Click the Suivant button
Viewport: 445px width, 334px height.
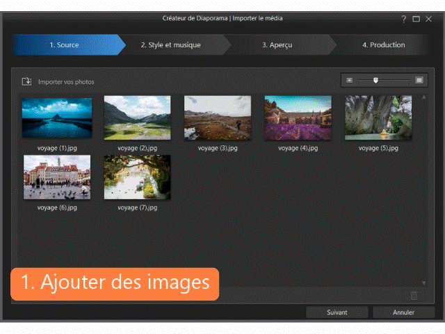[x=337, y=312]
